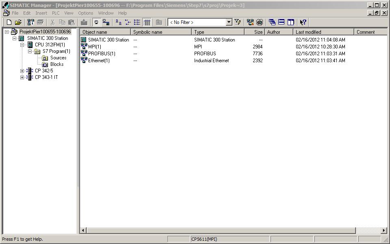Select CP 342-5 in the tree
The height and width of the screenshot is (244, 390).
[44, 70]
